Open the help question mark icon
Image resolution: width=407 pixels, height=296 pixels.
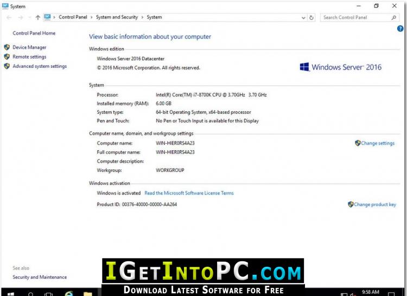pyautogui.click(x=400, y=29)
